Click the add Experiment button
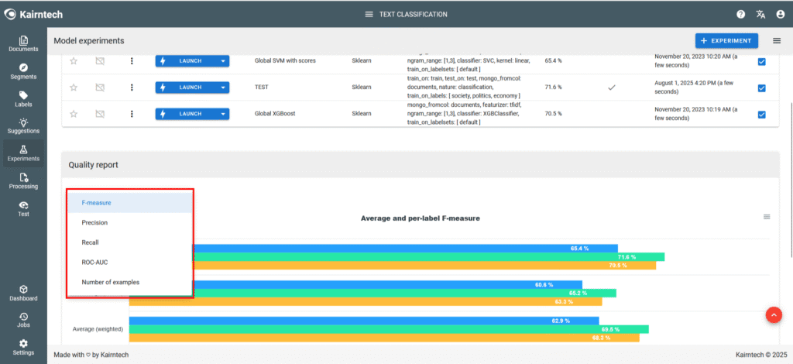This screenshot has width=793, height=364. click(x=726, y=40)
